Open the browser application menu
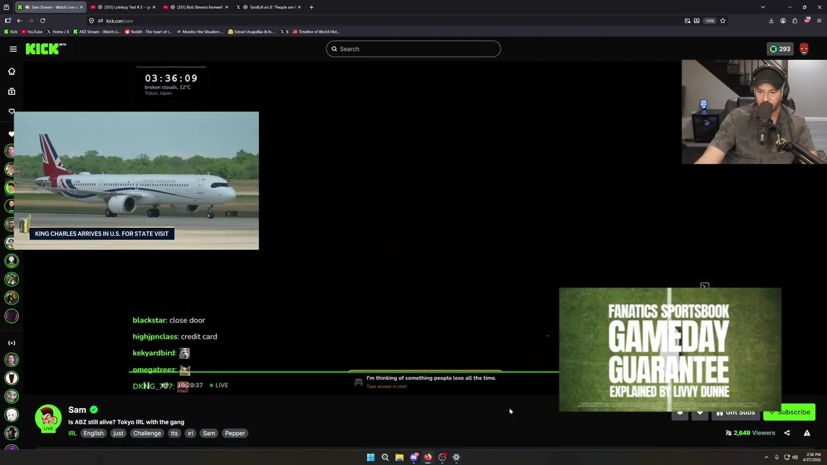 tap(819, 21)
